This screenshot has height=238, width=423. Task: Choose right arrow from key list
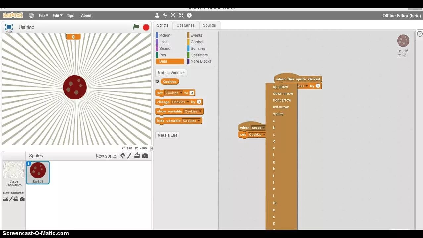tap(282, 100)
